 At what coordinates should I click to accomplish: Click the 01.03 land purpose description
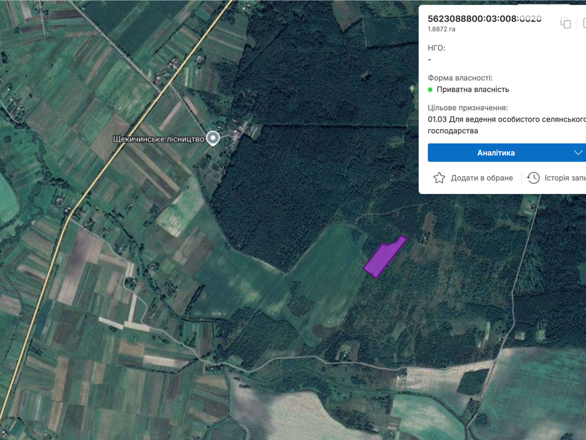[505, 125]
